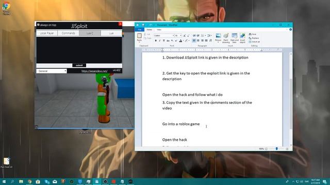Expand the font size dropdown
330x185 pixels.
tap(181, 35)
